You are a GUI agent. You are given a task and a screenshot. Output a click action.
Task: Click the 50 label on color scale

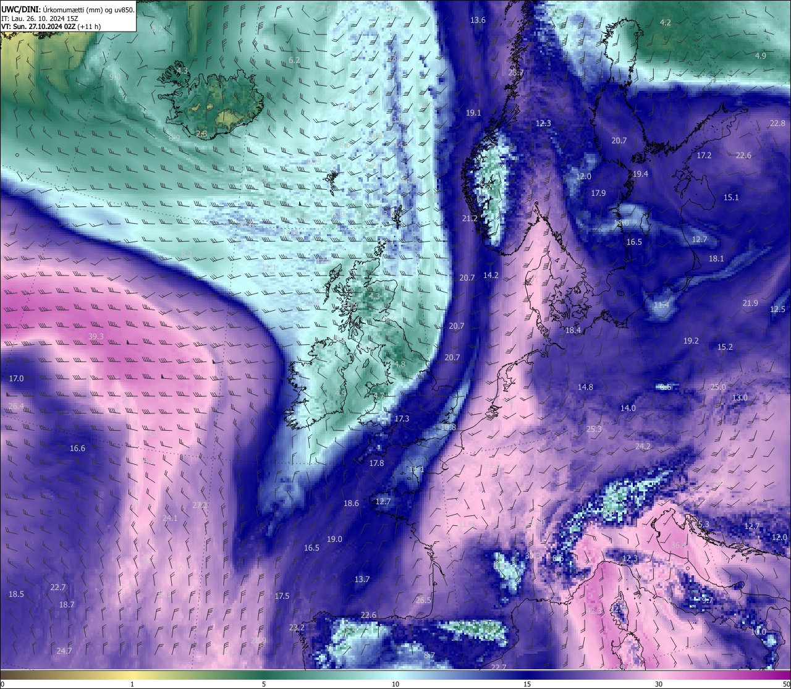(x=785, y=684)
